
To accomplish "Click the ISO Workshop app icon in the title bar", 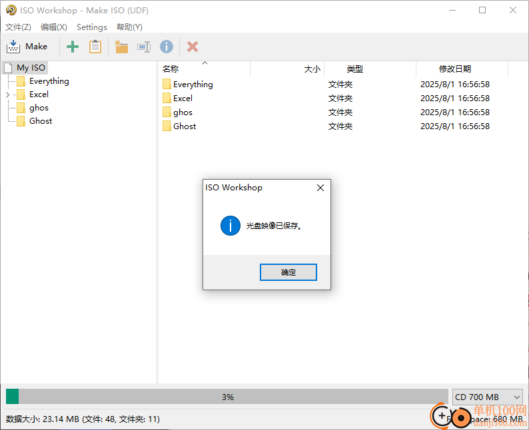I will 11,10.
